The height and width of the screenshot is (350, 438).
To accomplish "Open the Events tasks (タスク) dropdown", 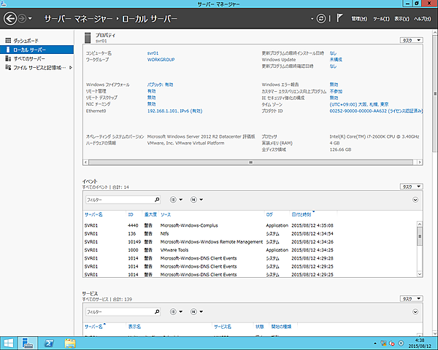I will coord(412,187).
